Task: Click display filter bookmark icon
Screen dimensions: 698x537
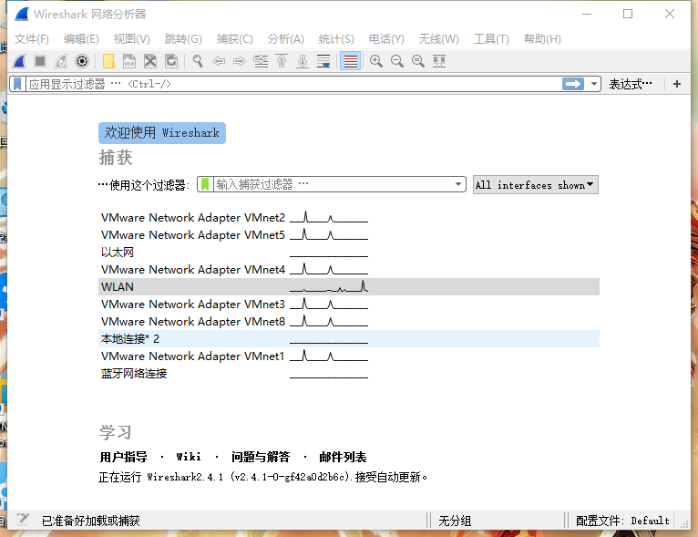Action: 17,84
